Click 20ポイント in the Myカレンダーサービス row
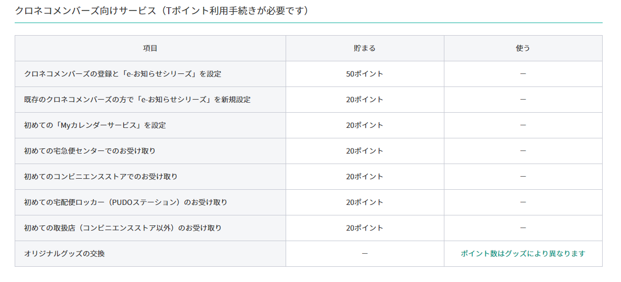This screenshot has height=282, width=621. tap(365, 125)
